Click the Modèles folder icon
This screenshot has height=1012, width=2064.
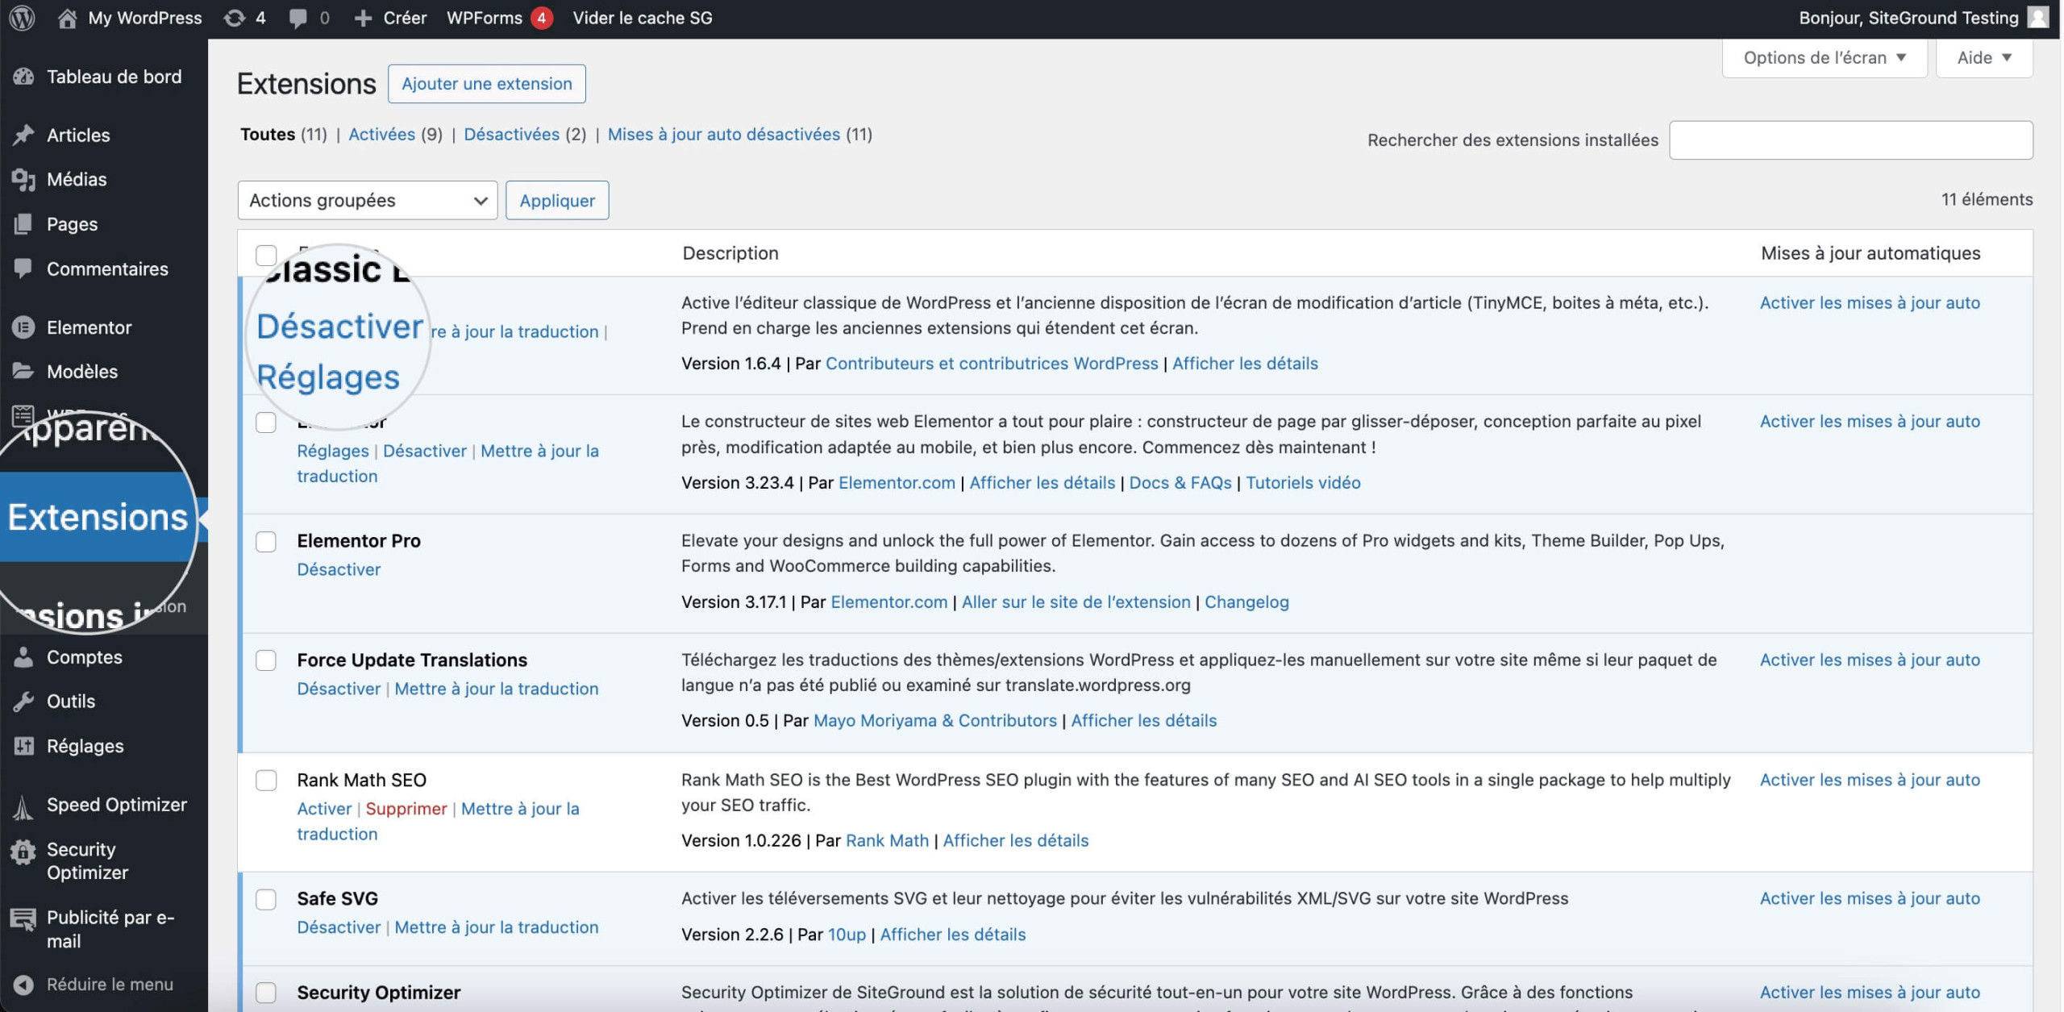pyautogui.click(x=23, y=371)
